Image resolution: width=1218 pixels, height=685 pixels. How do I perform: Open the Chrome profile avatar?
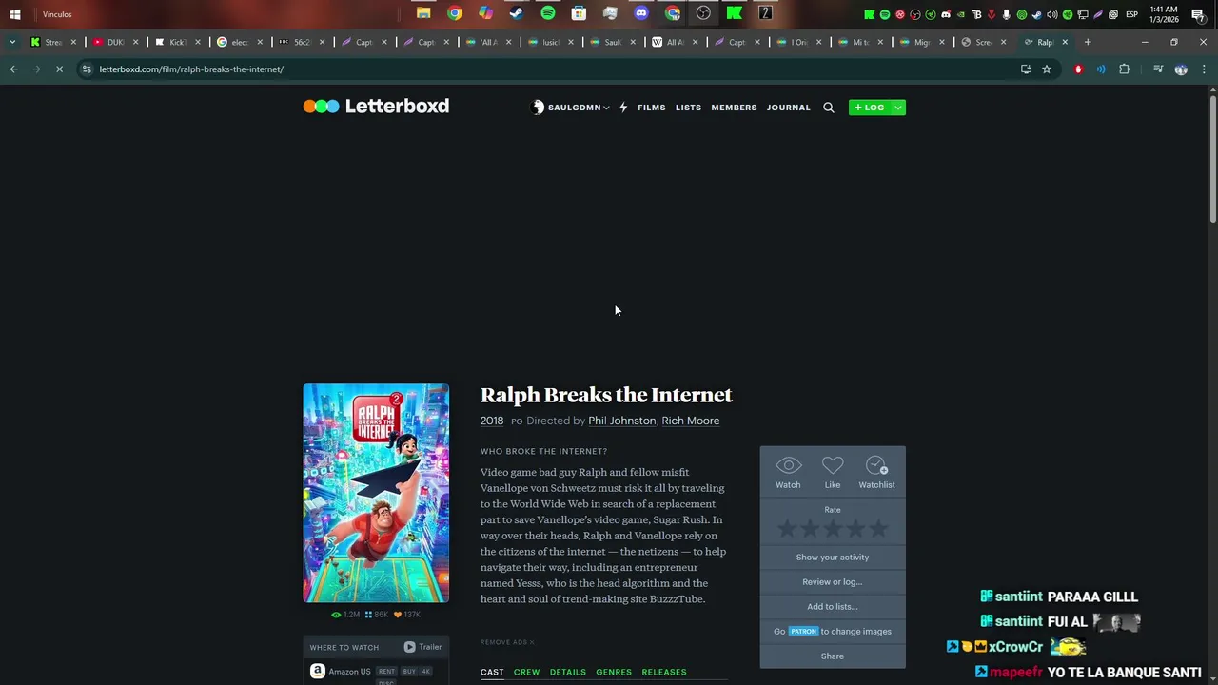click(1181, 69)
